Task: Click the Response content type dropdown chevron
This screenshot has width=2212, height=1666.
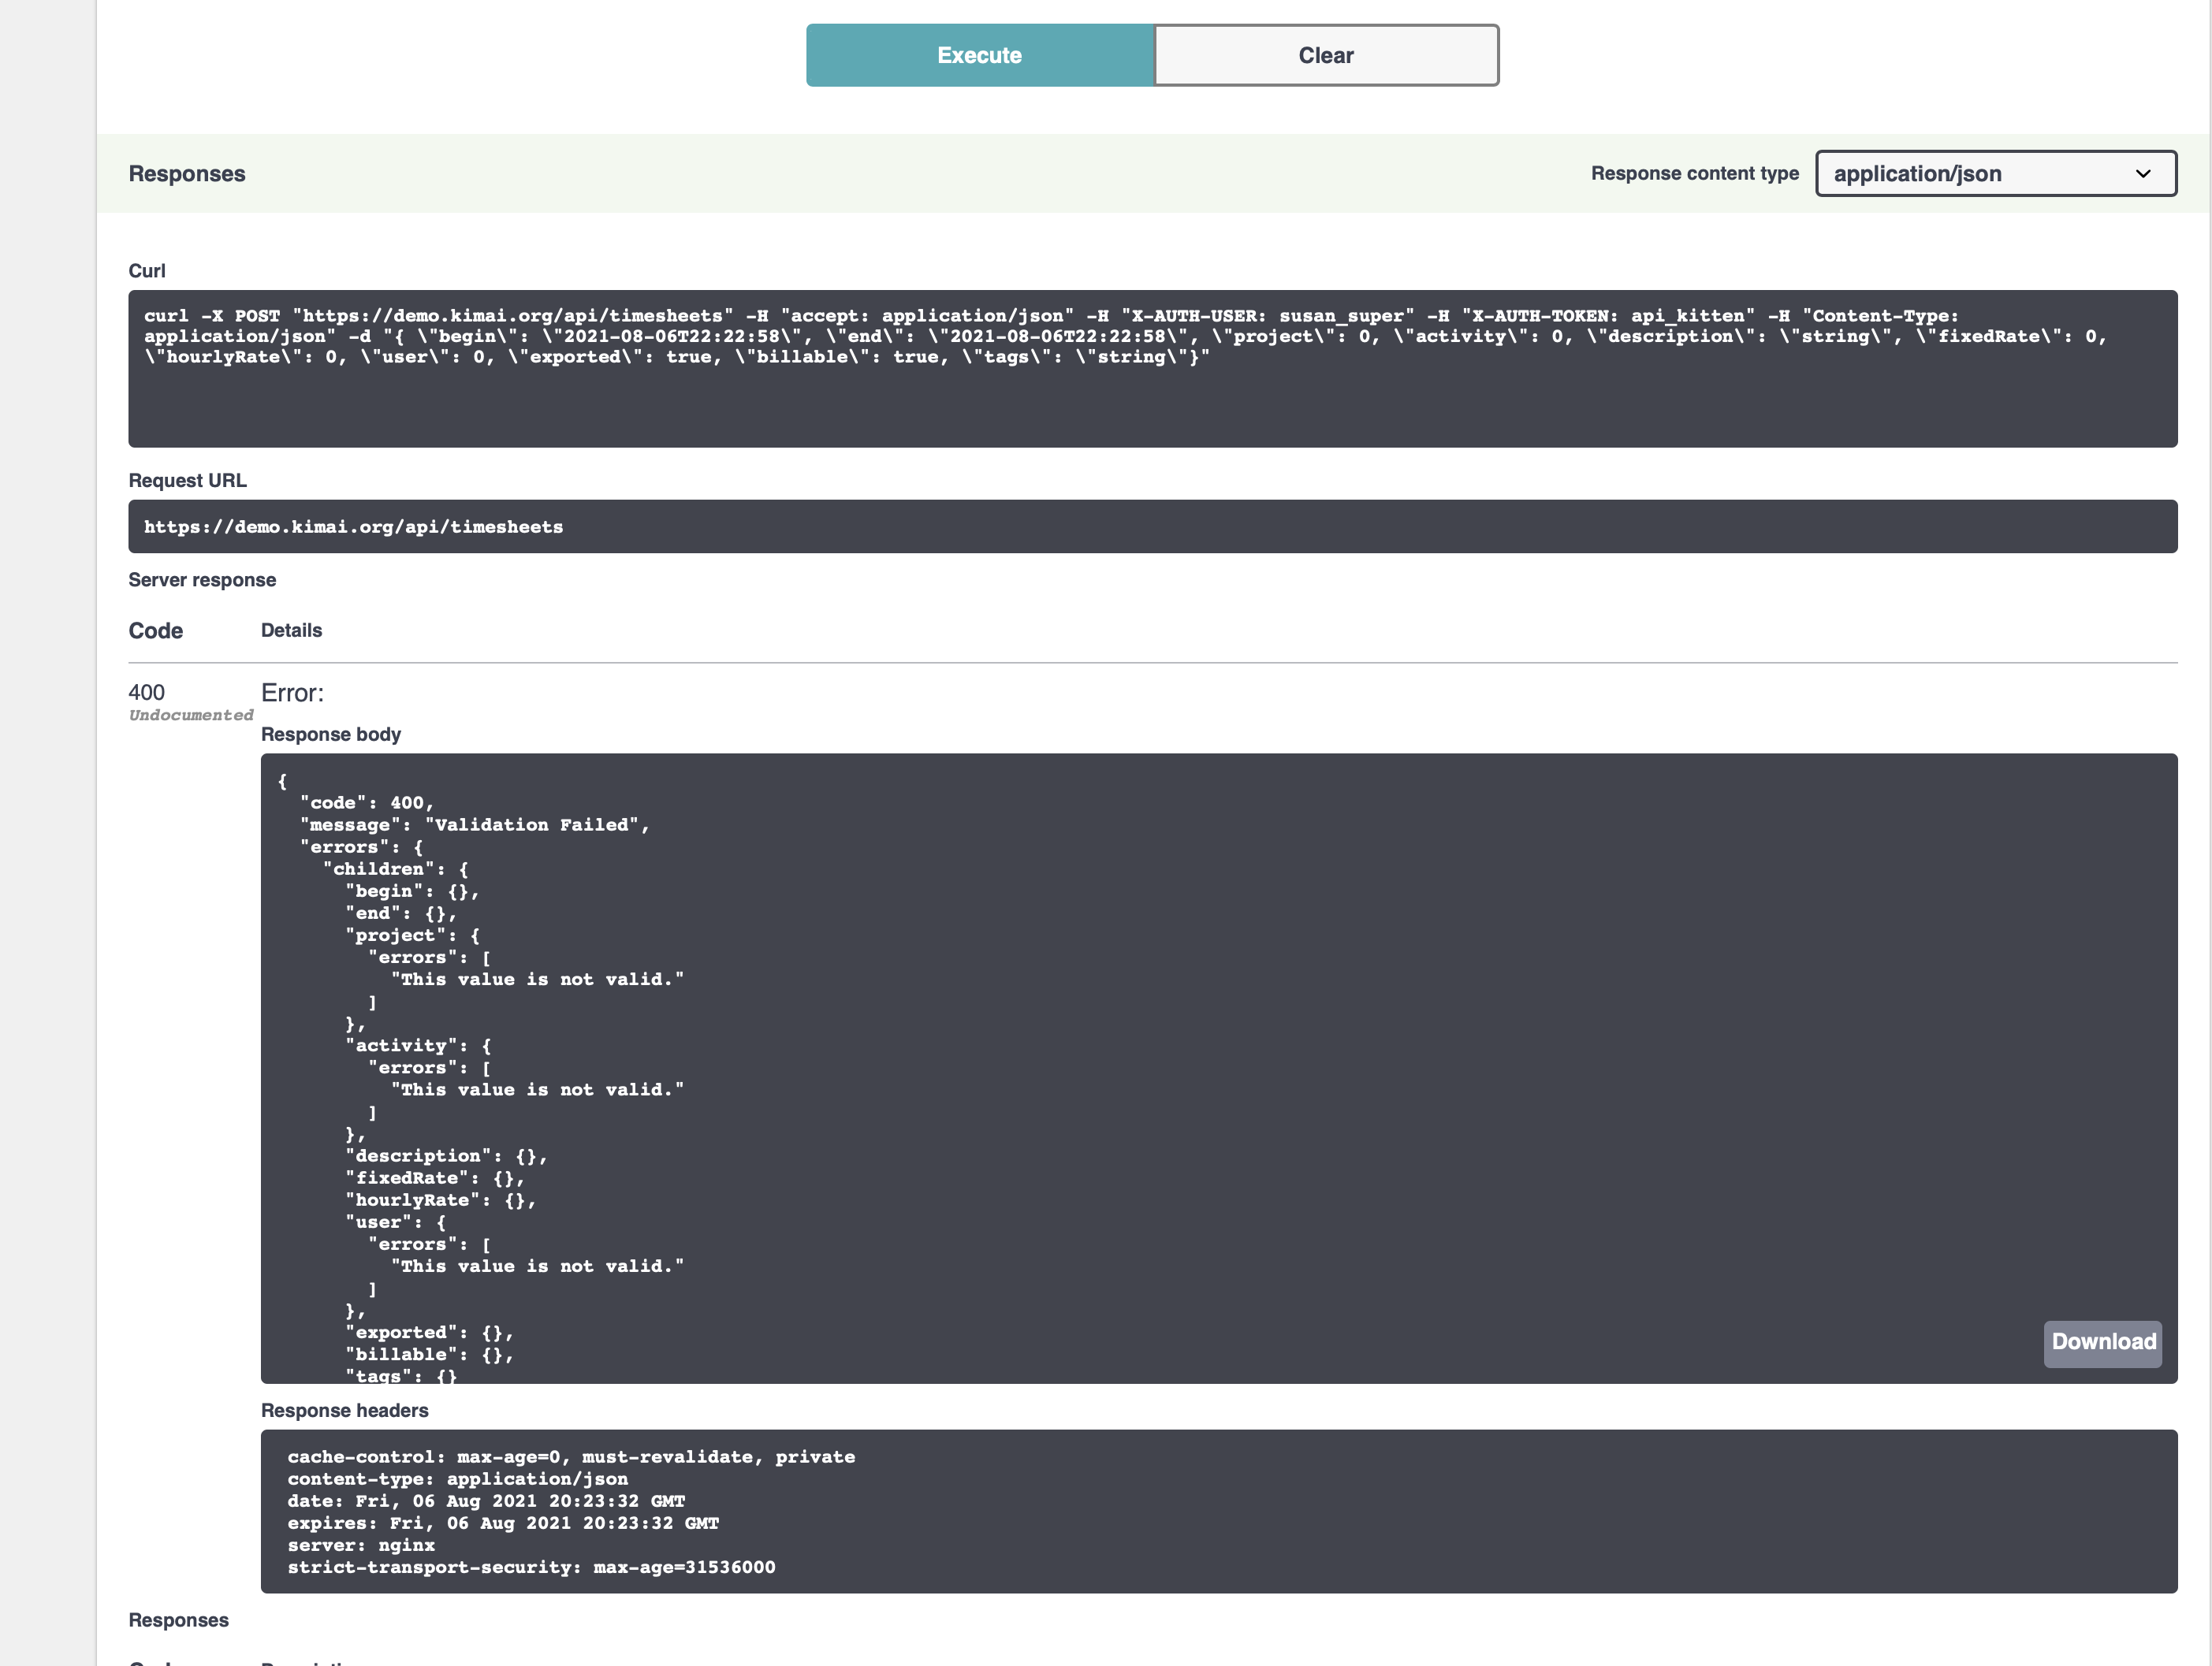Action: point(2144,173)
